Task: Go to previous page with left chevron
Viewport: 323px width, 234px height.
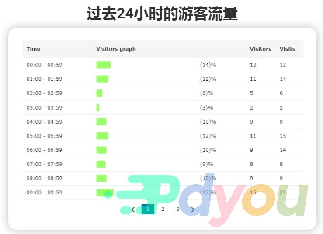Action: 133,210
